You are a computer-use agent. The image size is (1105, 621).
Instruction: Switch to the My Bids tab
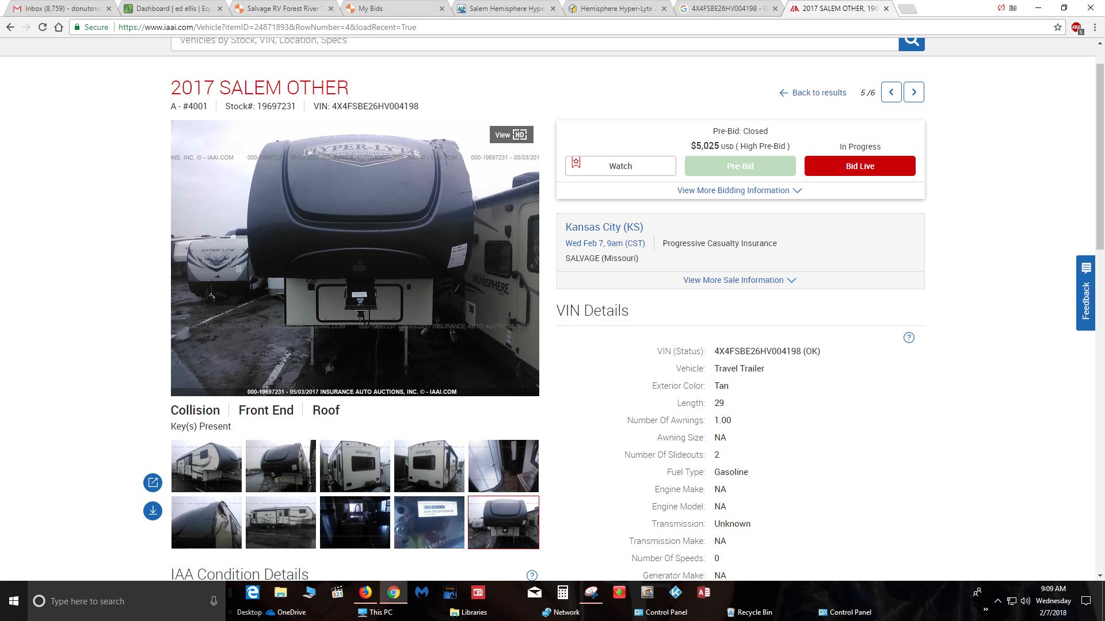click(x=395, y=9)
